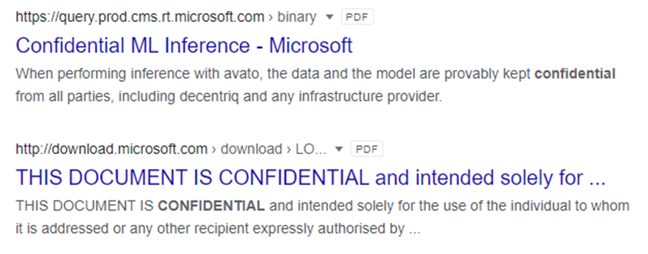Click bold lowercase 'confidential' in first snippet
This screenshot has height=254, width=648.
coord(575,74)
